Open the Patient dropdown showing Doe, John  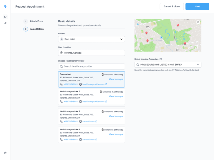pos(91,39)
